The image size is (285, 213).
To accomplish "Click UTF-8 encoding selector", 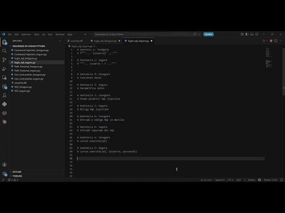I will pyautogui.click(x=230, y=180).
